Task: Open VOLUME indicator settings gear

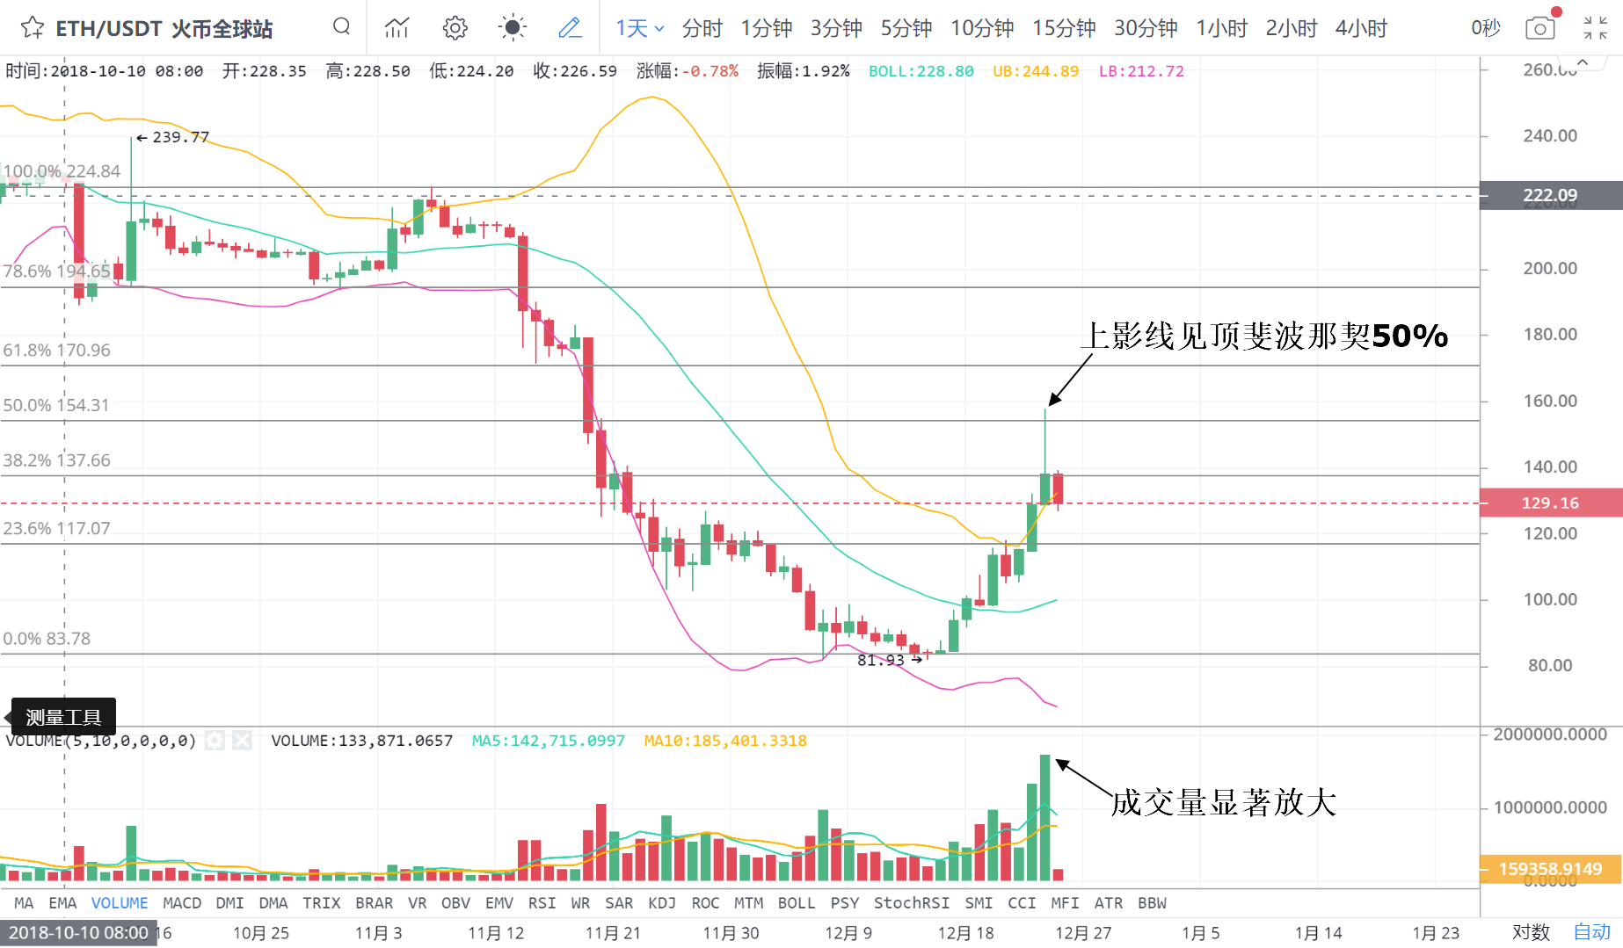Action: [215, 741]
